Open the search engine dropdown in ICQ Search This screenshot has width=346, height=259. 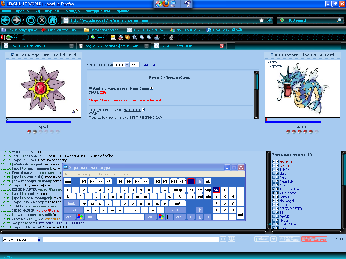[x=286, y=20]
